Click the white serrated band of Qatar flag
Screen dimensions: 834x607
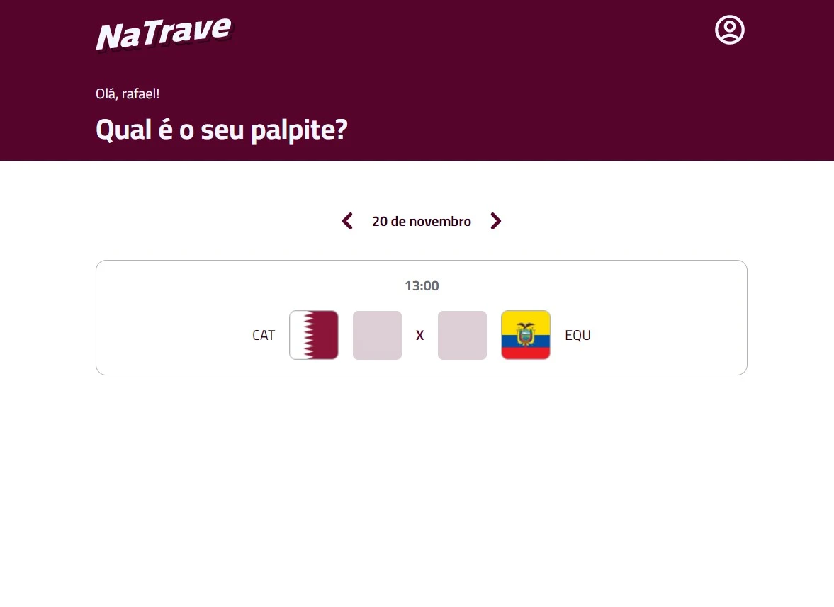pos(298,335)
